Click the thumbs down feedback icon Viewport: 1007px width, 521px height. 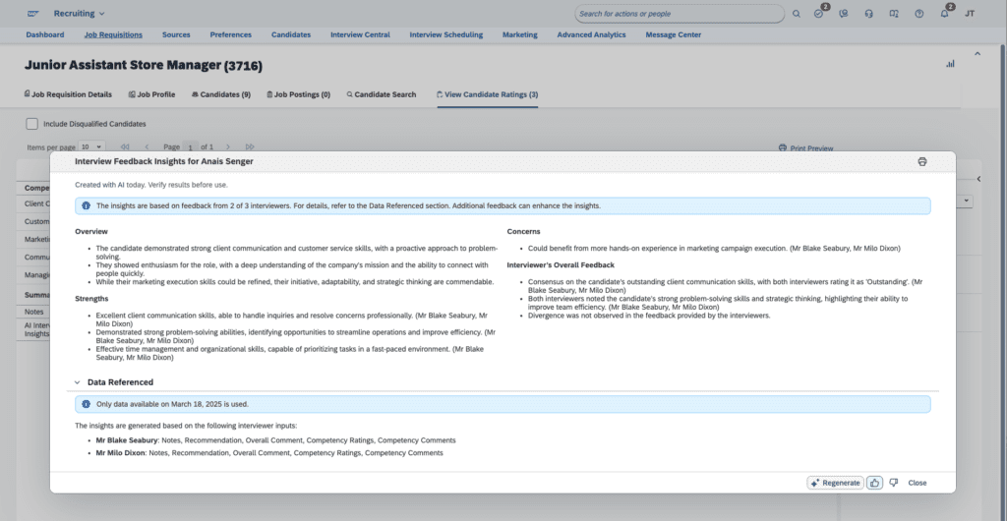pos(893,483)
